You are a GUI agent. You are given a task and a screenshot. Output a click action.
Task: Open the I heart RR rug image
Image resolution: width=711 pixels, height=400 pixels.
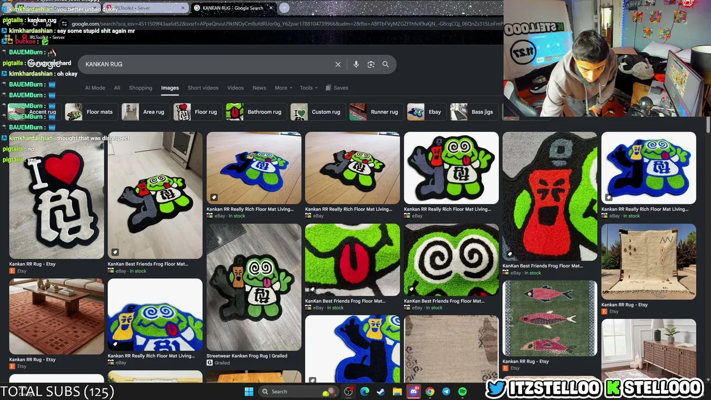56,196
